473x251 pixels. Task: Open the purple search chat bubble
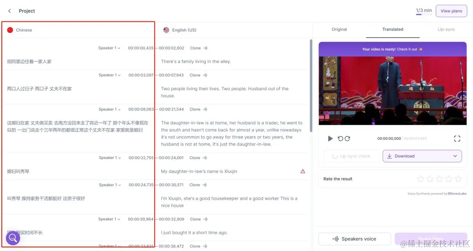pyautogui.click(x=13, y=238)
